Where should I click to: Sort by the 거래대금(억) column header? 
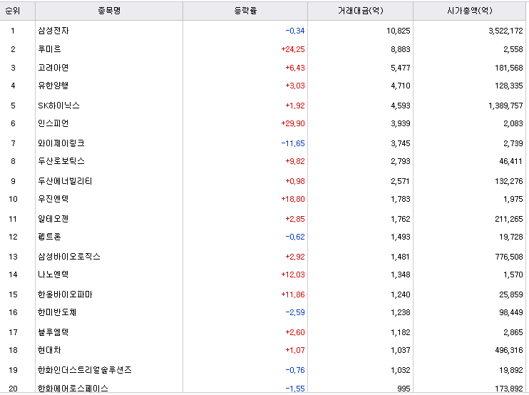[x=360, y=11]
